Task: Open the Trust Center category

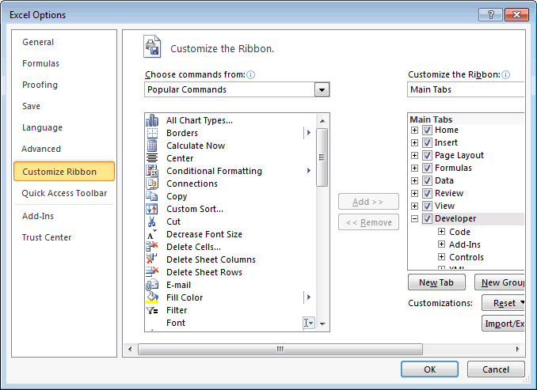Action: click(47, 237)
